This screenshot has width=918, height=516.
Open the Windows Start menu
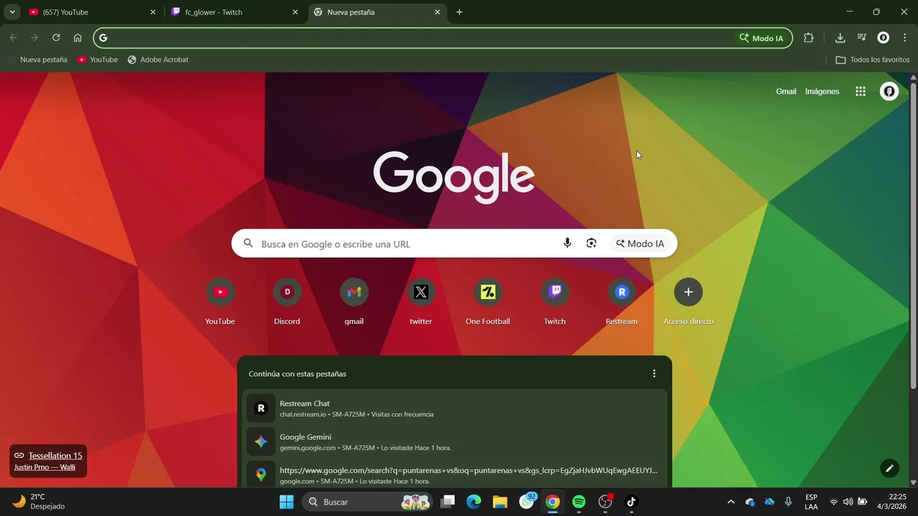[286, 502]
